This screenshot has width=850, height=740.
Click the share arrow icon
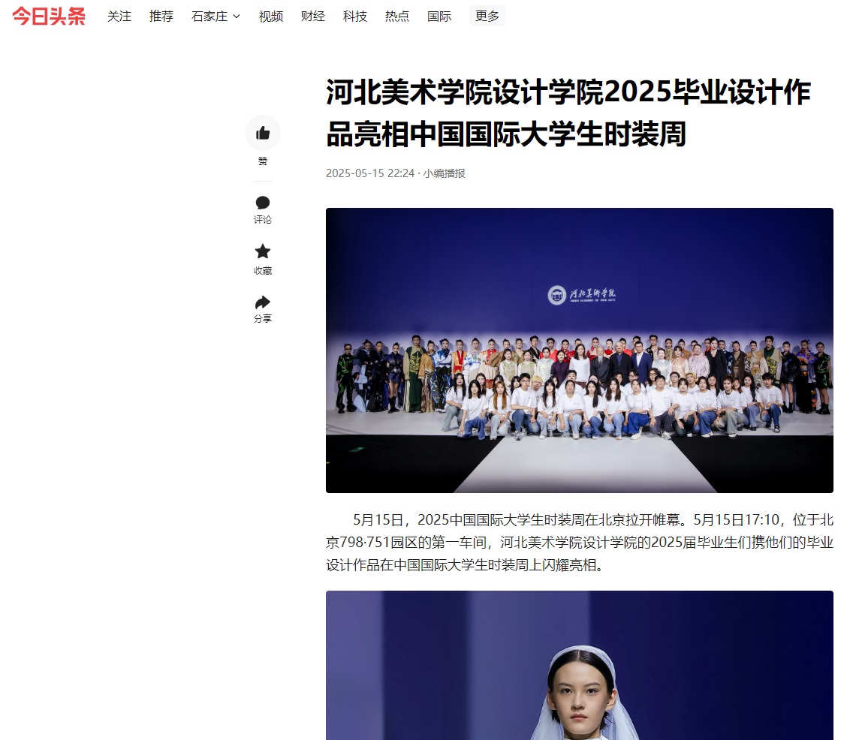coord(263,302)
